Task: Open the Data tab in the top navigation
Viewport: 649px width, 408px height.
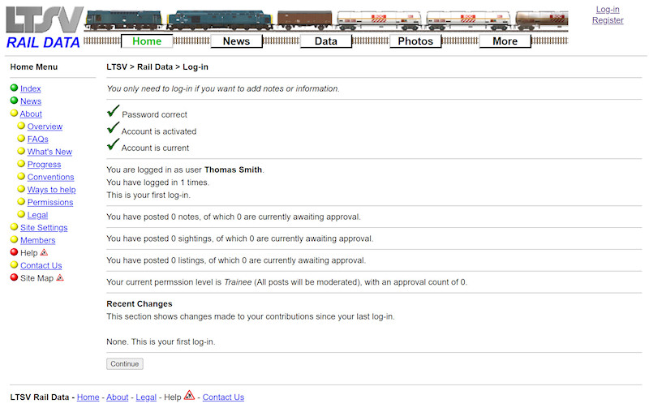Action: 325,41
